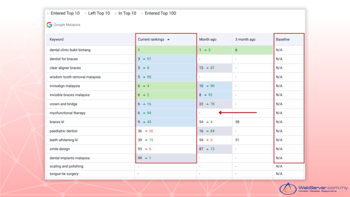
Task: Click the WebServer.com.my logo
Action: (313, 188)
